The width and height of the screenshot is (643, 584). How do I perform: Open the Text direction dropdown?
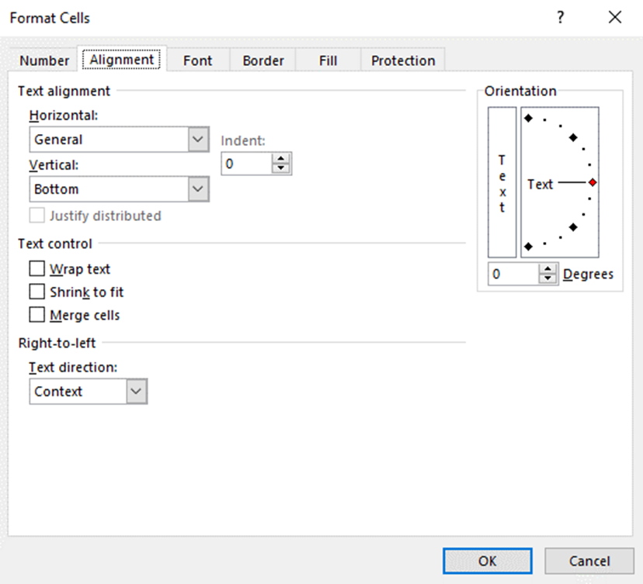pos(137,392)
